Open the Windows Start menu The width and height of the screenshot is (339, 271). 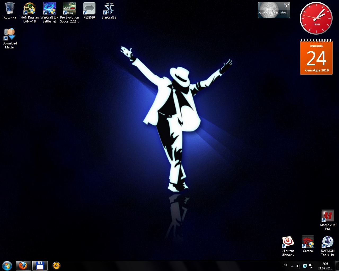[x=7, y=265]
